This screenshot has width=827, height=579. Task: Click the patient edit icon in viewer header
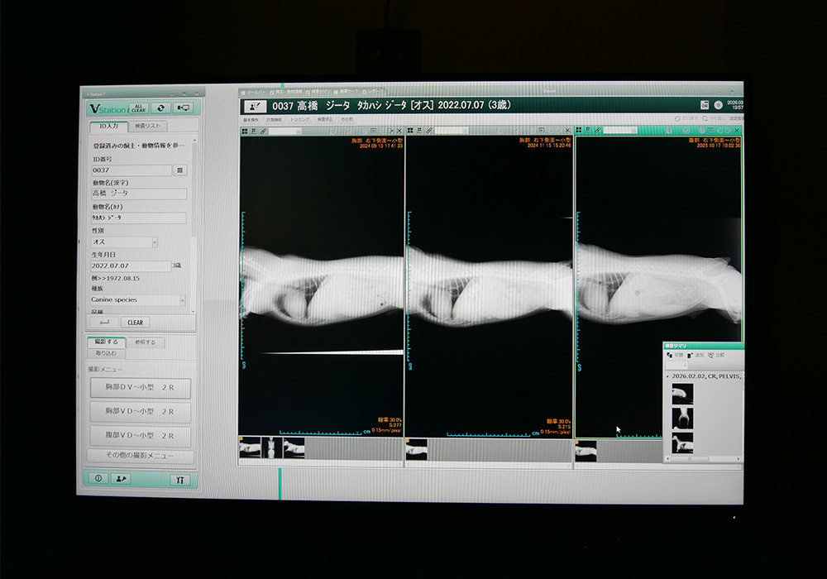click(254, 107)
